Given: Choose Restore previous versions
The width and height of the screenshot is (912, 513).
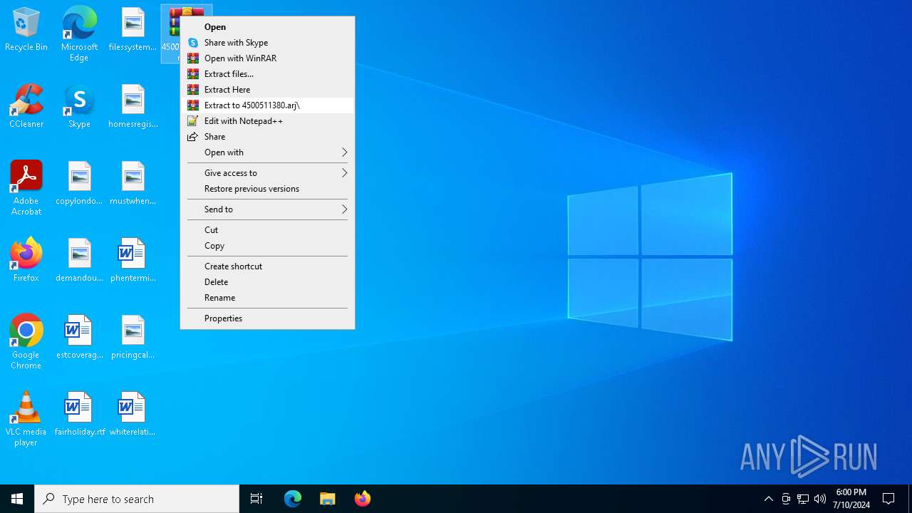Looking at the screenshot, I should 267,189.
